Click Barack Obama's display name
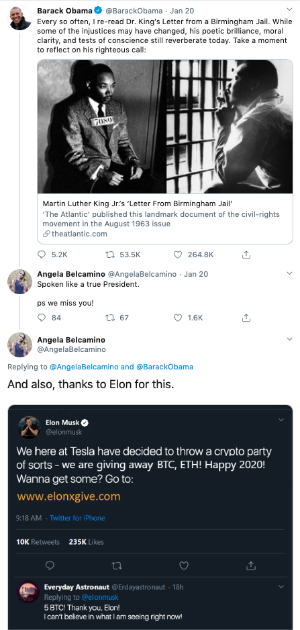 64,11
